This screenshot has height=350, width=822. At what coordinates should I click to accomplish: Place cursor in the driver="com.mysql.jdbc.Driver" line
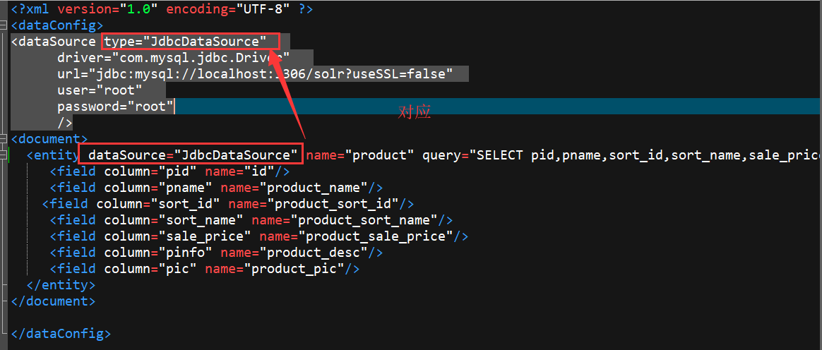click(174, 58)
